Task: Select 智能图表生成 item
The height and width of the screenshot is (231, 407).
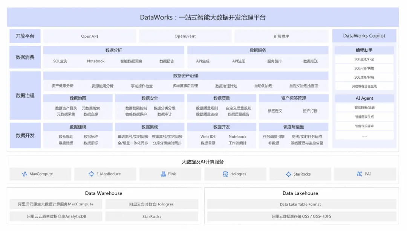Action: (364, 117)
